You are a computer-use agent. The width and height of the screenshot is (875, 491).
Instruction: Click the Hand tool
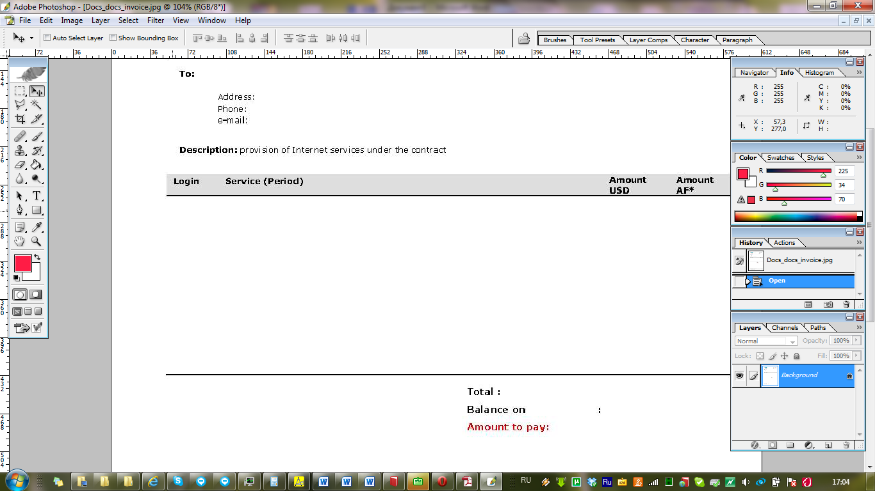20,242
